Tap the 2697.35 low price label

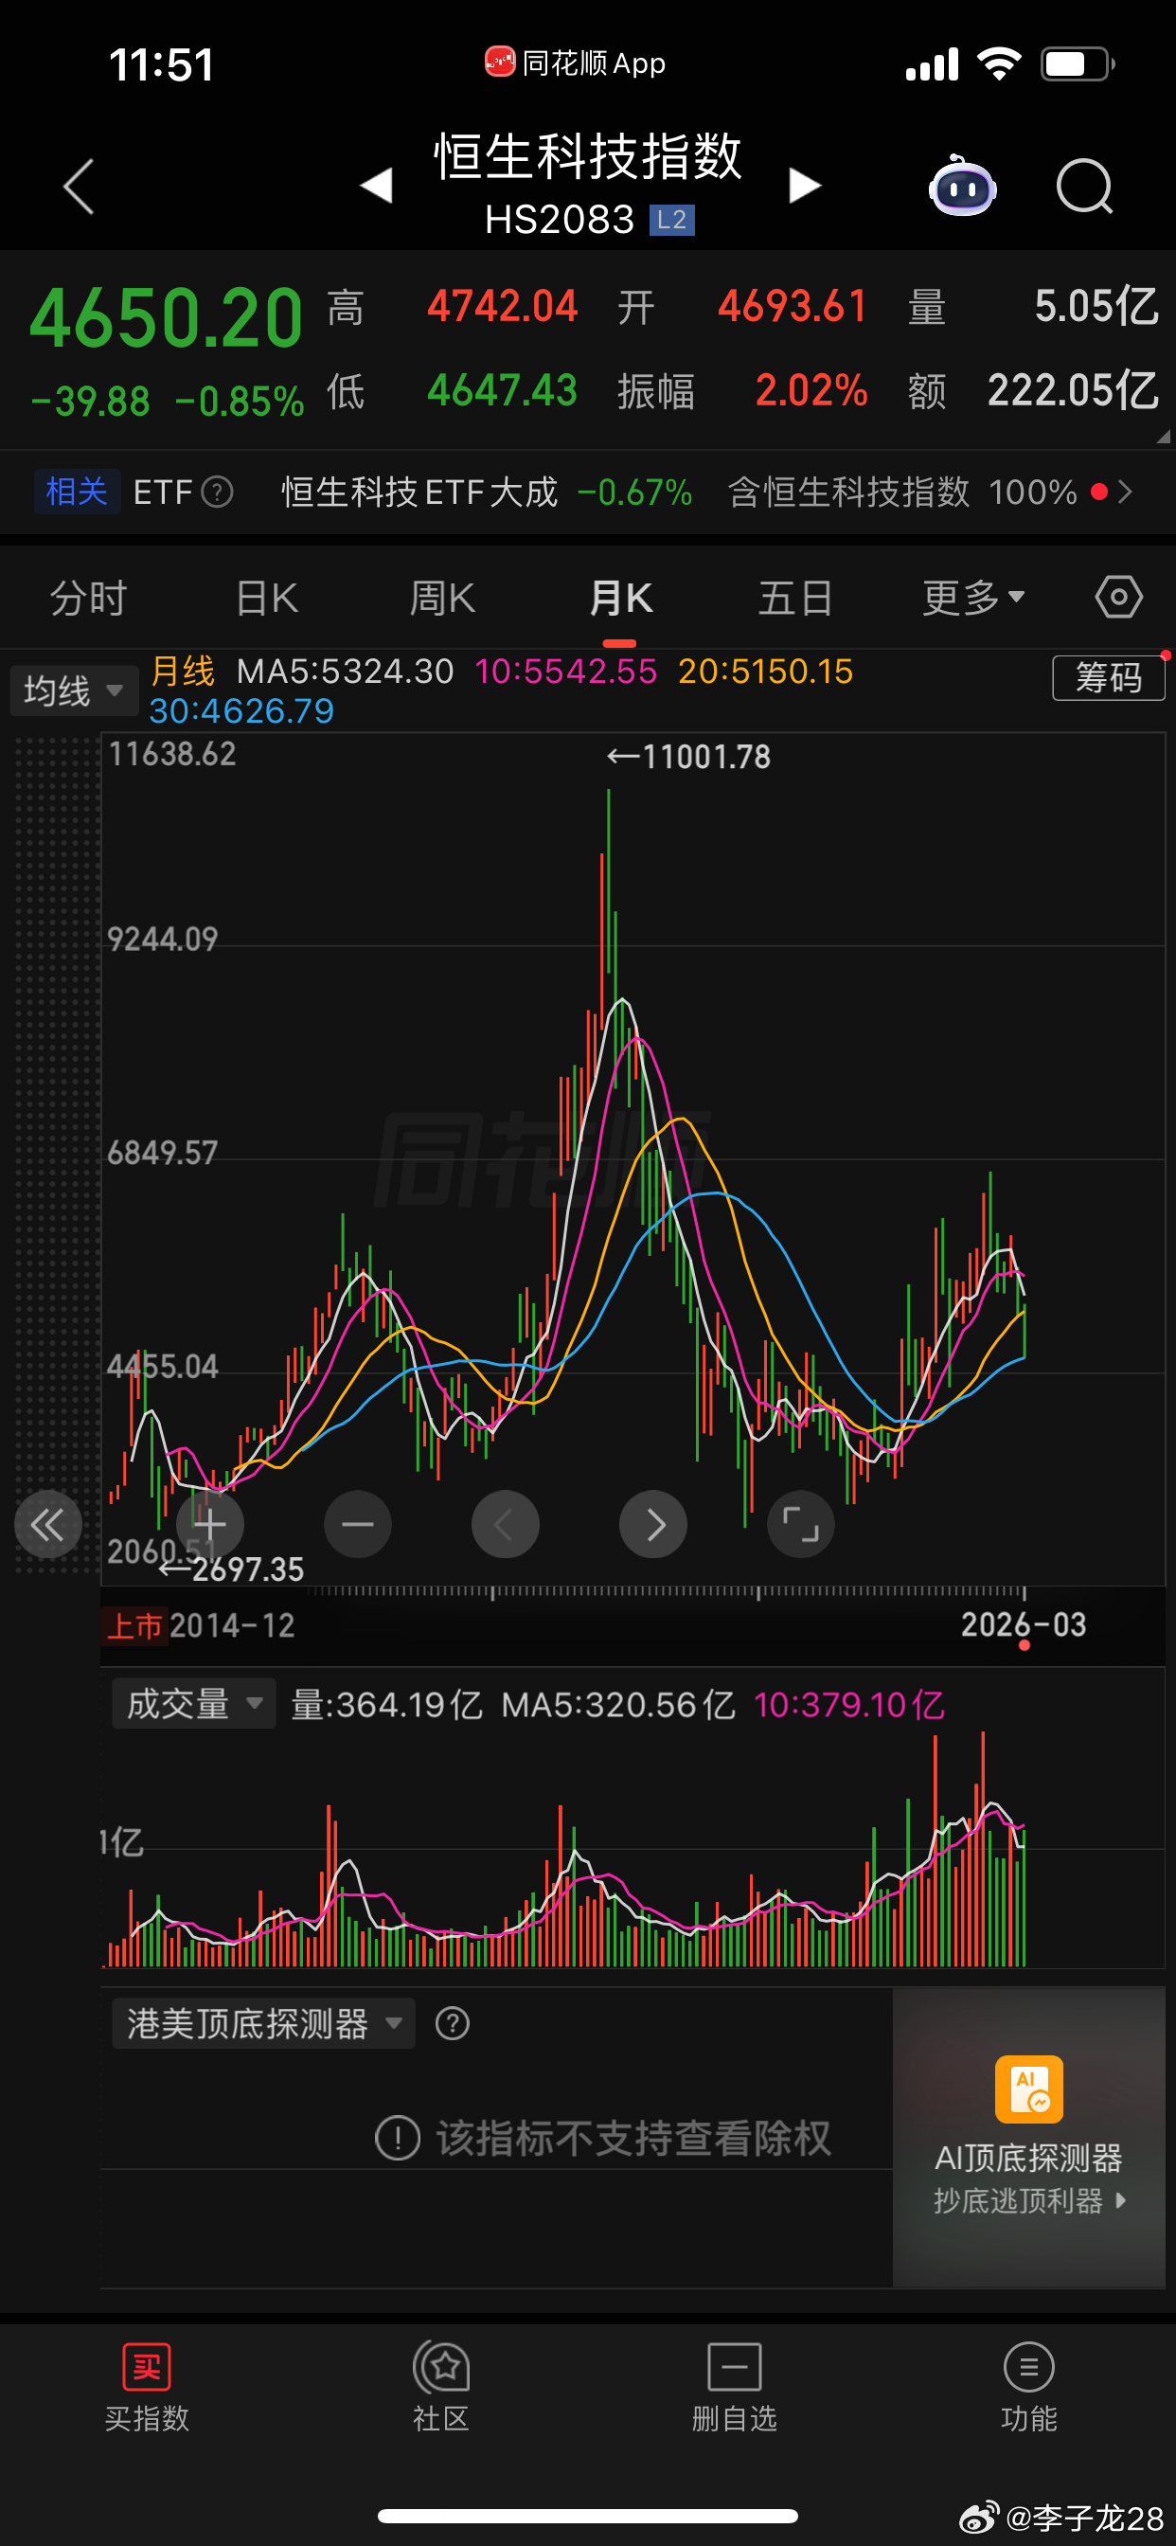(x=232, y=1569)
